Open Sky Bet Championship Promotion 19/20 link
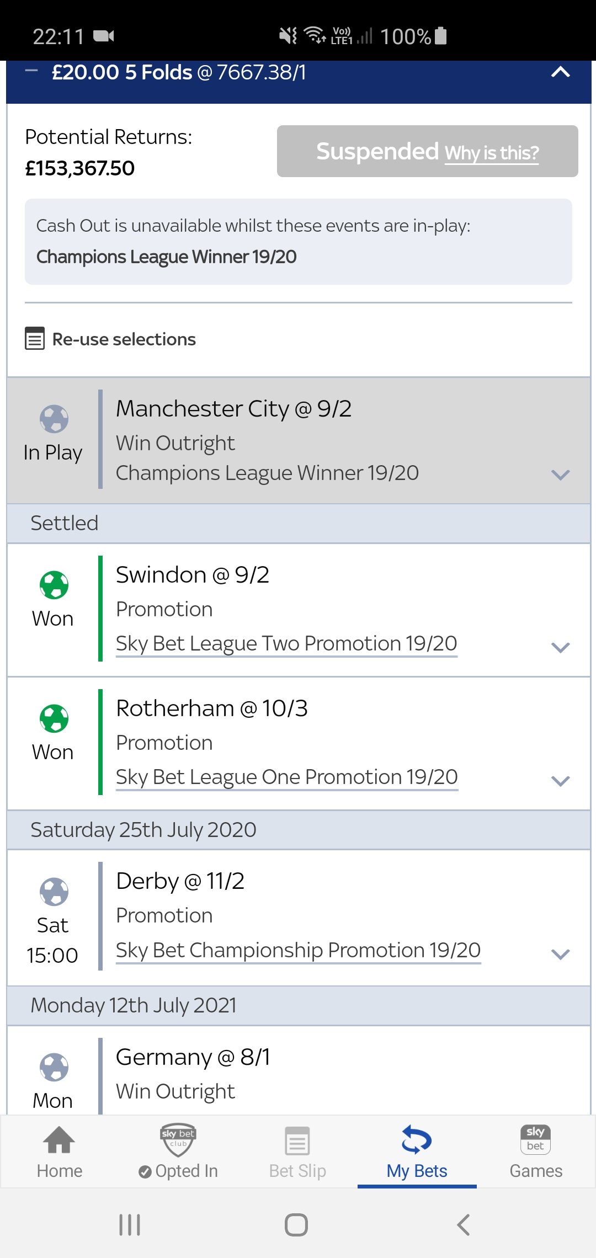The width and height of the screenshot is (596, 1258). pyautogui.click(x=299, y=950)
